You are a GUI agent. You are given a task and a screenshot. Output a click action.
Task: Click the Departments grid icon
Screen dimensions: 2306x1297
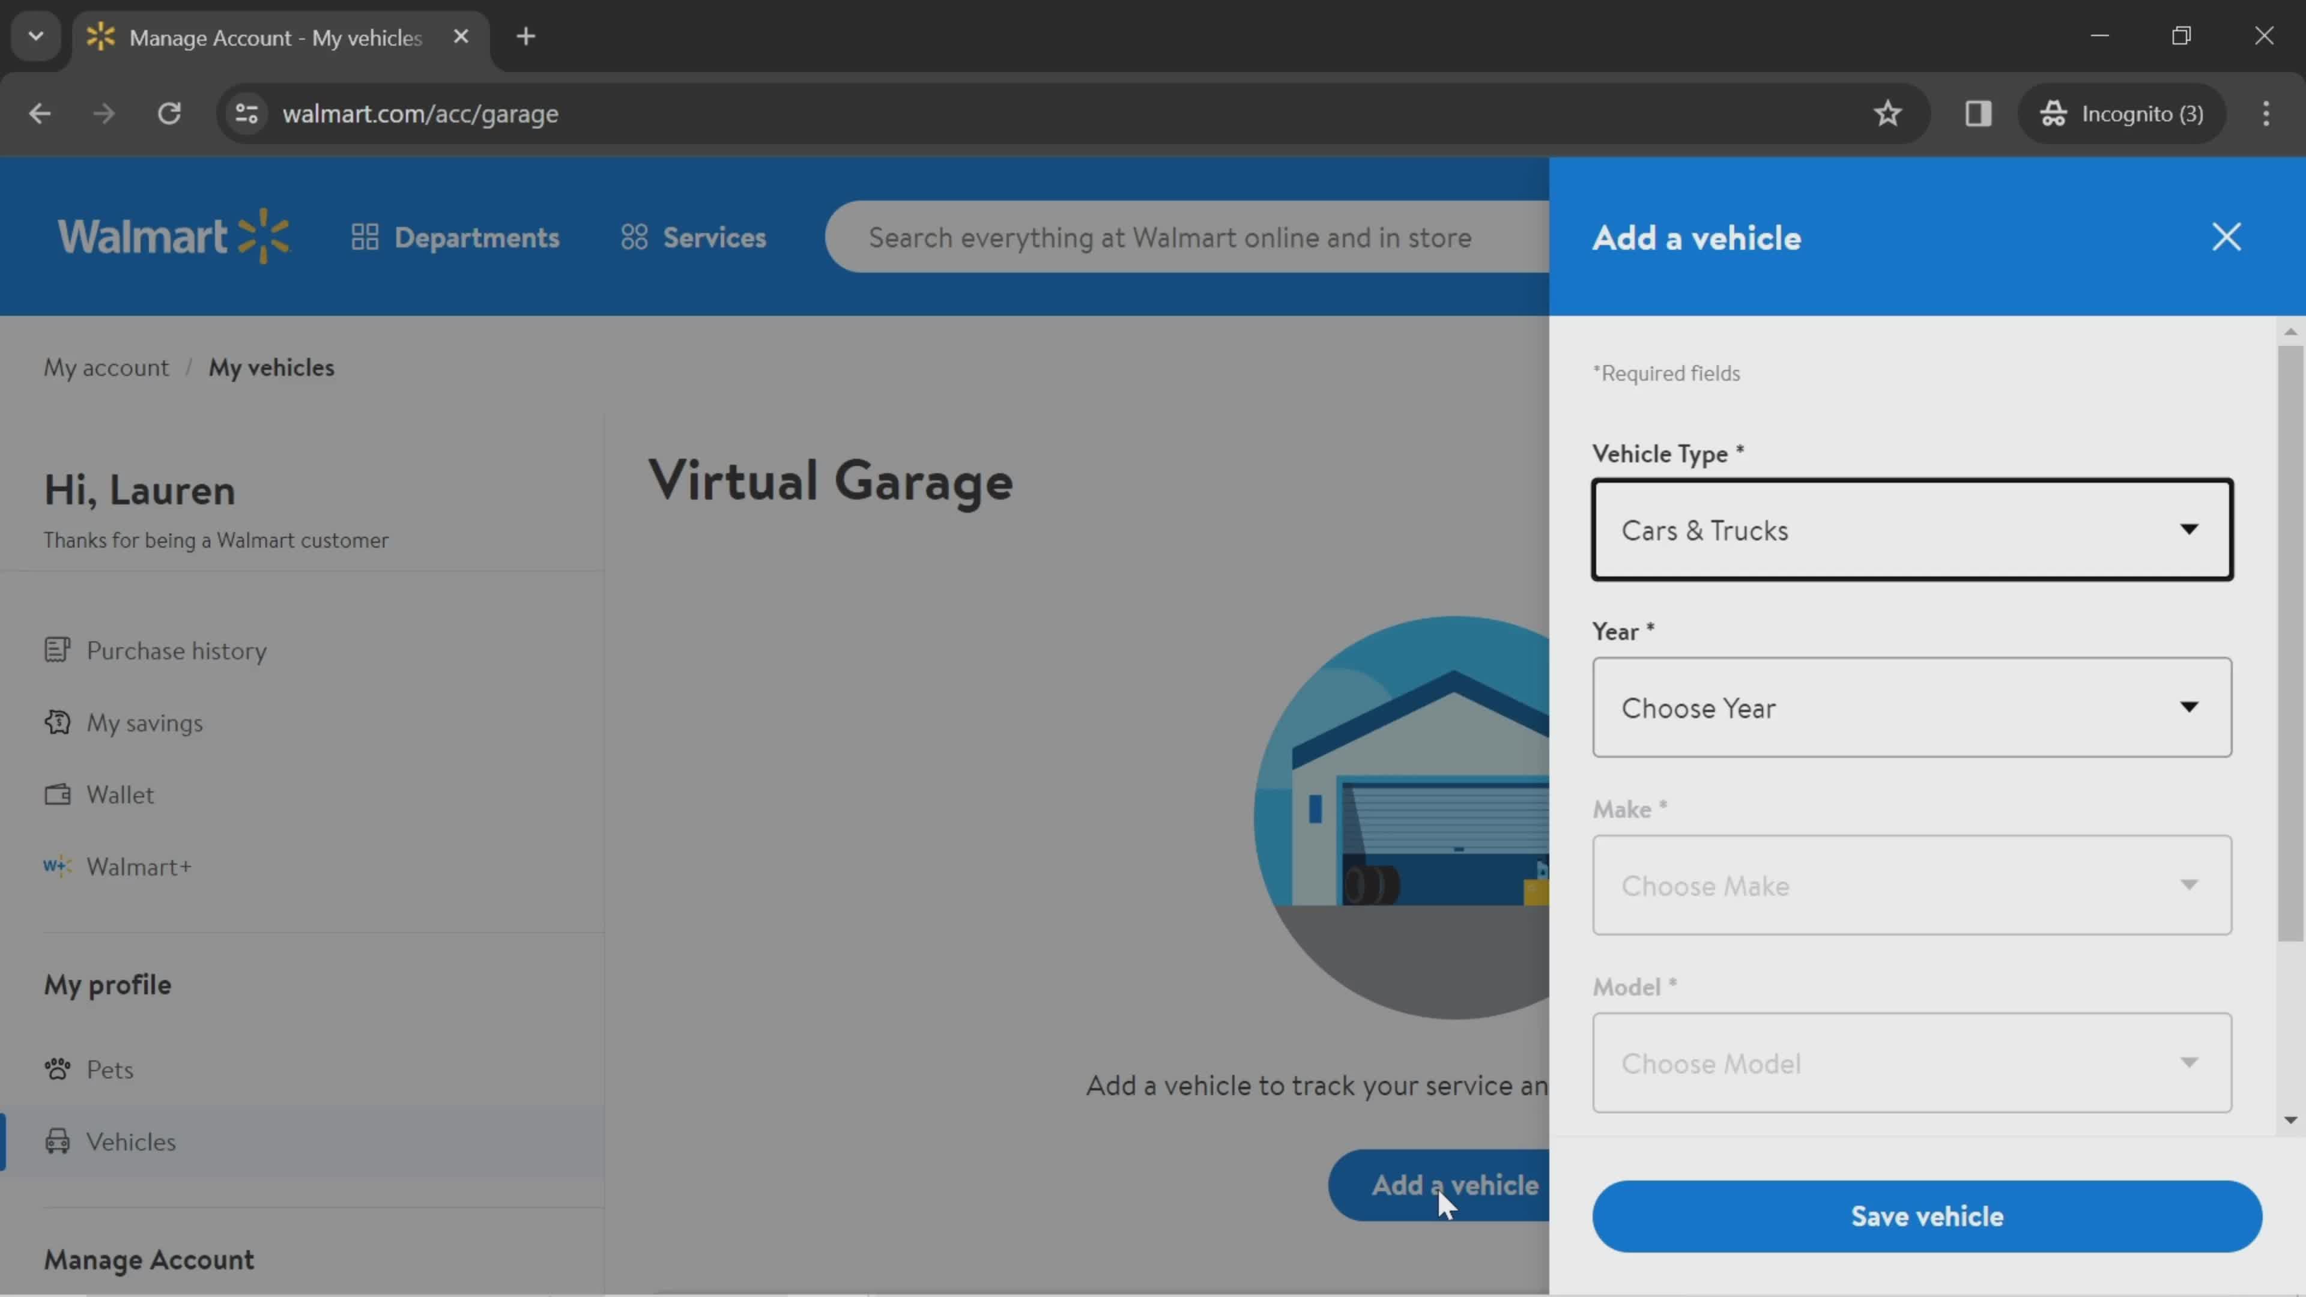[x=365, y=237]
